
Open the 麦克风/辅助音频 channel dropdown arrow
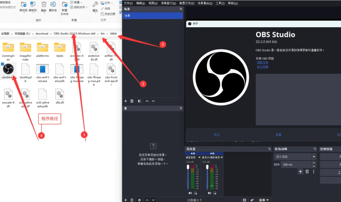222,157
